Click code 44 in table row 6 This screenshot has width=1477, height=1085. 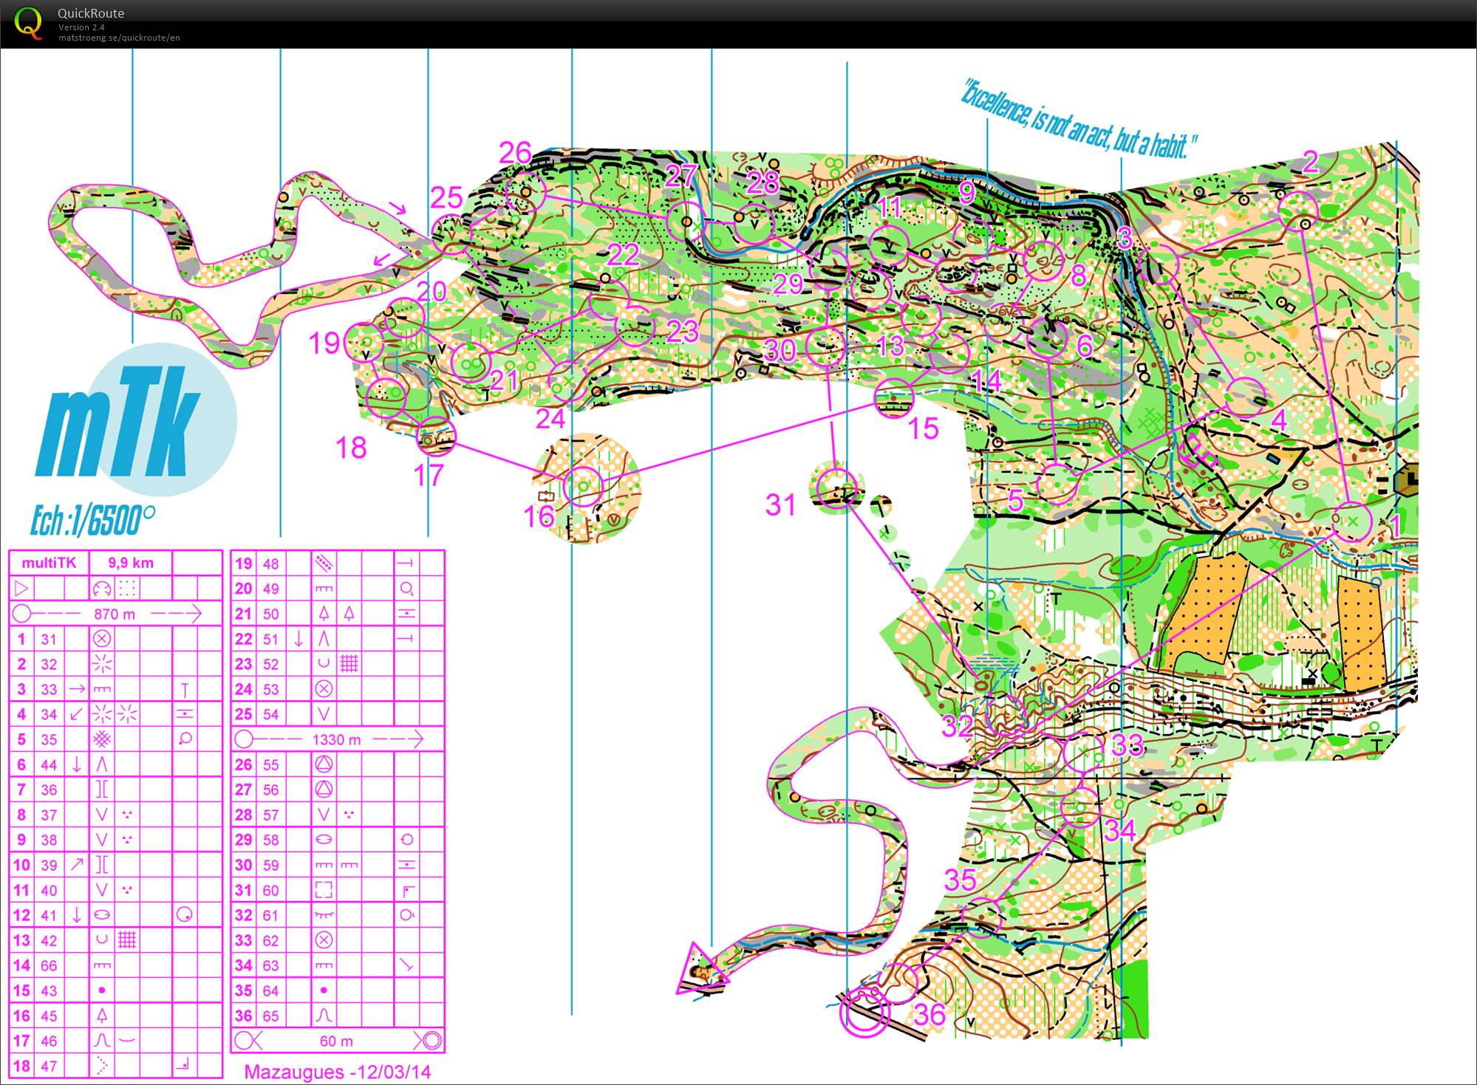pos(49,764)
